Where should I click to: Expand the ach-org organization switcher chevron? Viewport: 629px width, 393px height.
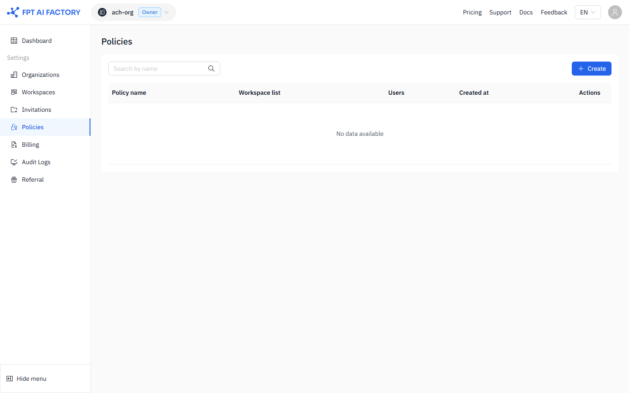click(x=166, y=12)
